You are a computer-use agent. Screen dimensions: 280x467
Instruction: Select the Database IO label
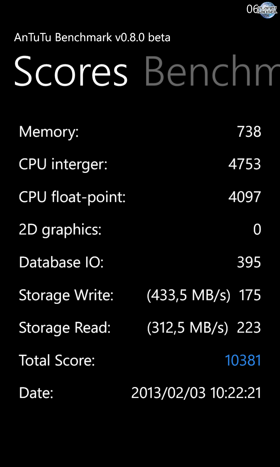tap(61, 263)
